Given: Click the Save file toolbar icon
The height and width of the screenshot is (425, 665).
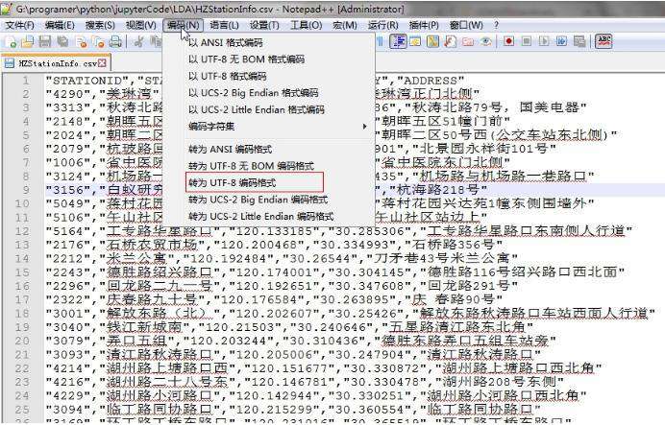Looking at the screenshot, I should click(44, 41).
